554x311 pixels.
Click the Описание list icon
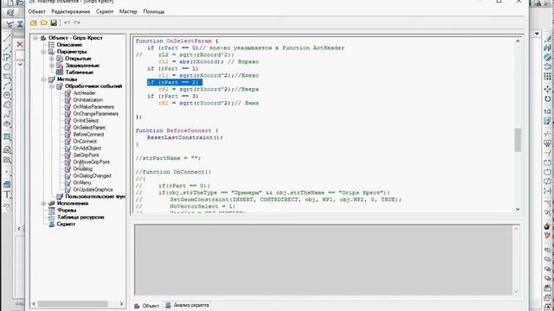tap(52, 45)
